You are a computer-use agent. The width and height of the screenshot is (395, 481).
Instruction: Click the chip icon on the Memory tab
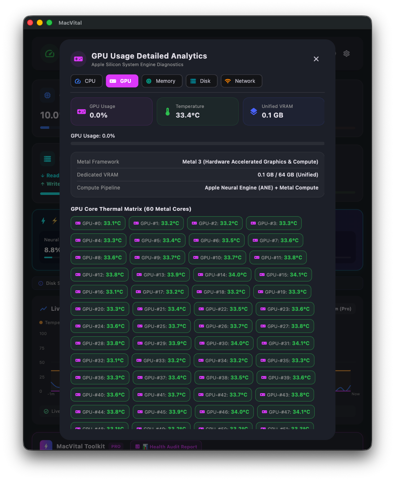coord(149,81)
